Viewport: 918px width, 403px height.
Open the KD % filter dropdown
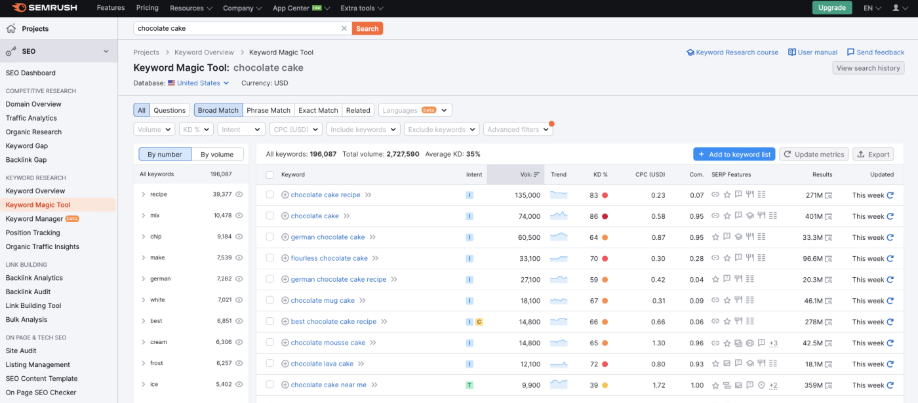(196, 130)
